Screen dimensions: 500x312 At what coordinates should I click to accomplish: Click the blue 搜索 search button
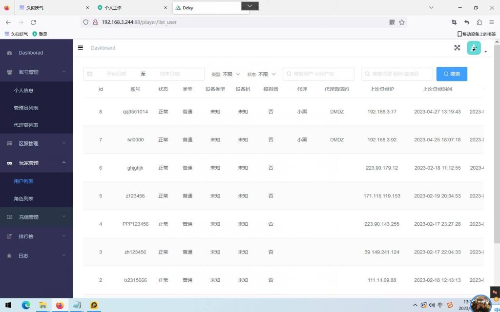point(451,73)
